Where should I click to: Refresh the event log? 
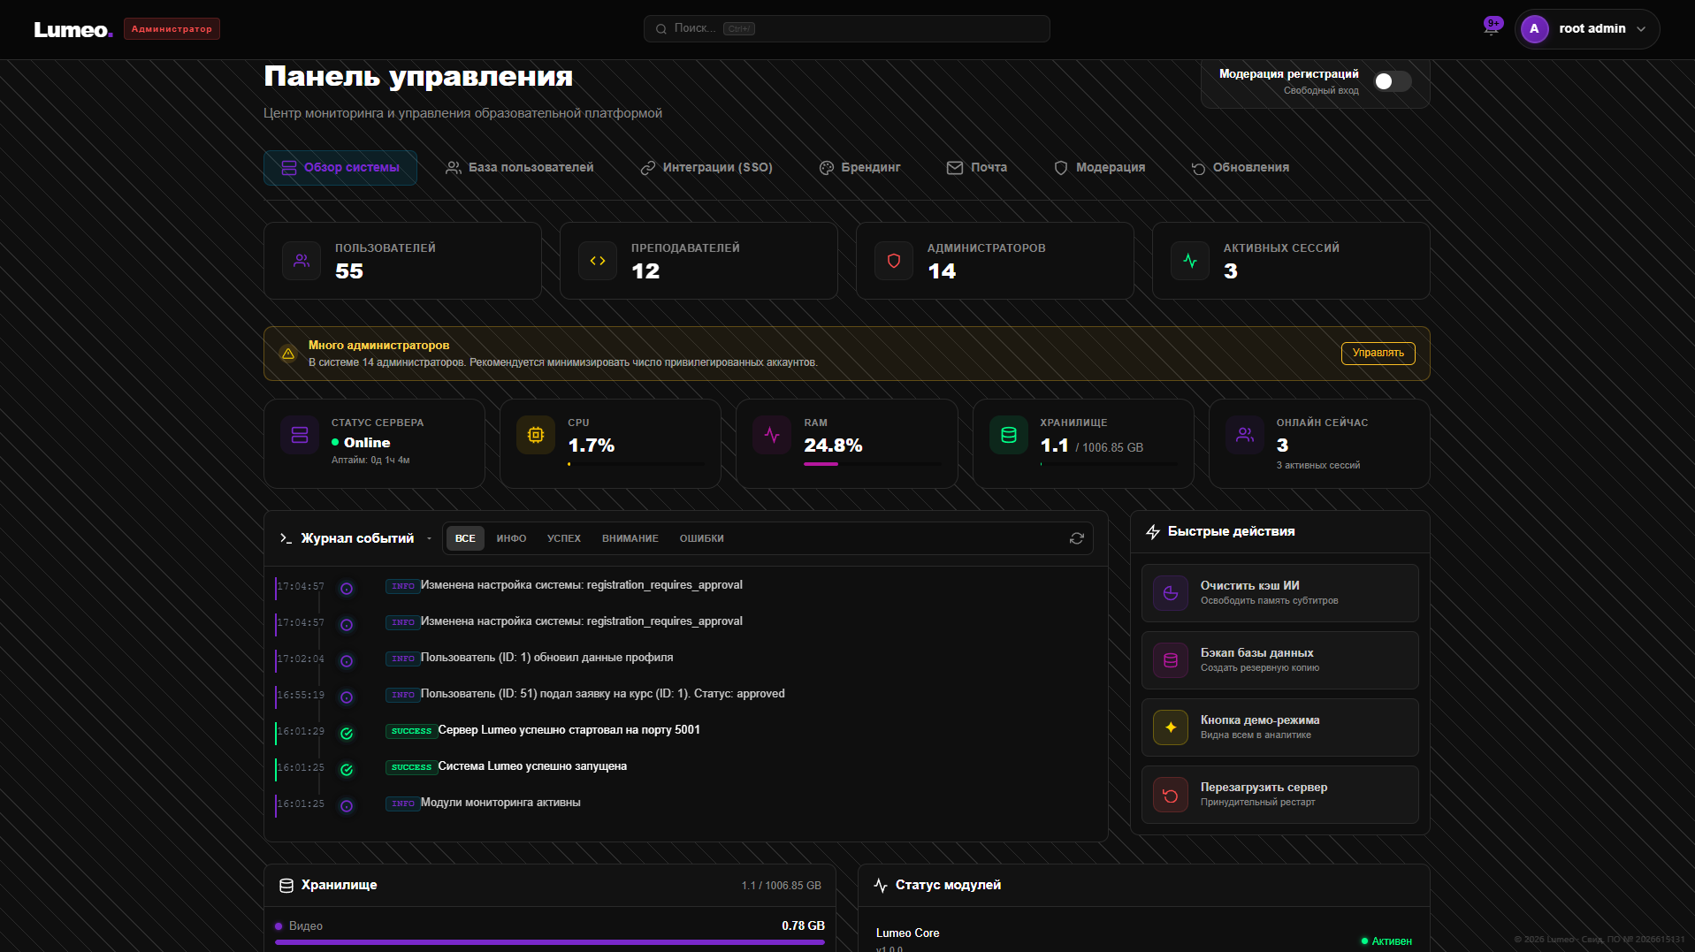[1077, 538]
